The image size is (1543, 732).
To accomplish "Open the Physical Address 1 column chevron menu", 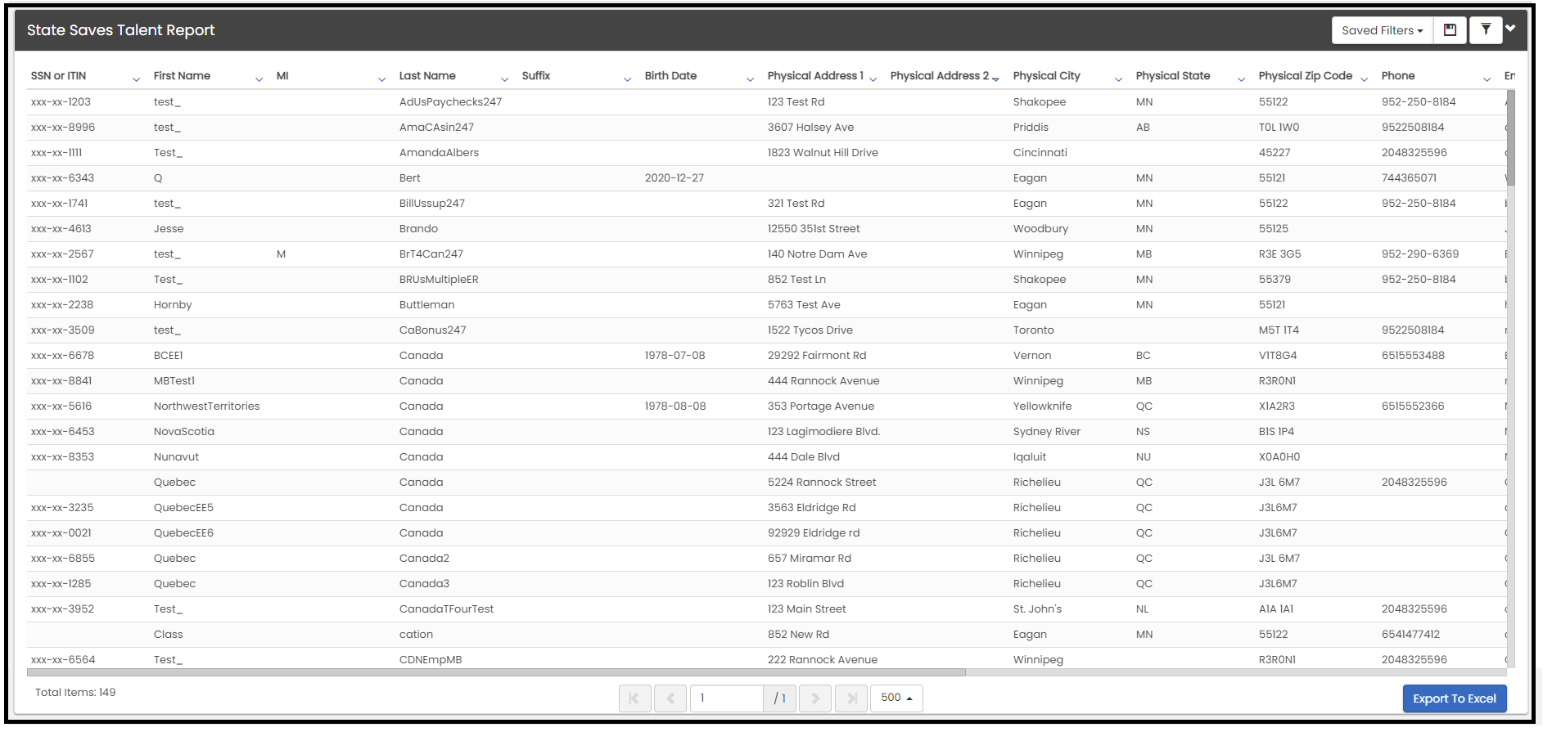I will point(873,79).
